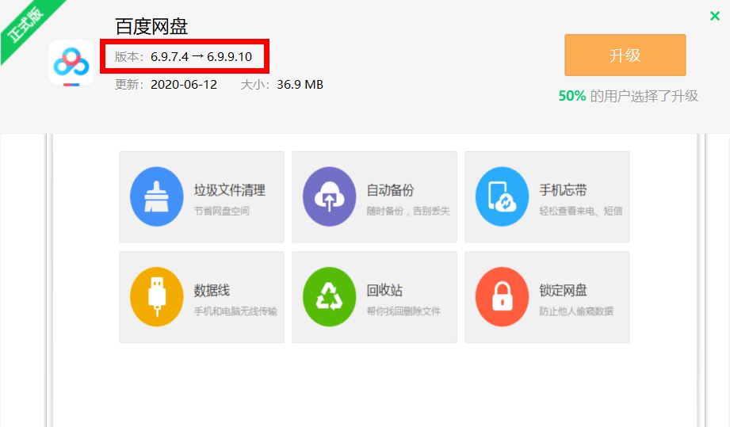Click the 50% 的用户选择了升级 text
Viewport: 730px width, 427px height.
click(628, 96)
